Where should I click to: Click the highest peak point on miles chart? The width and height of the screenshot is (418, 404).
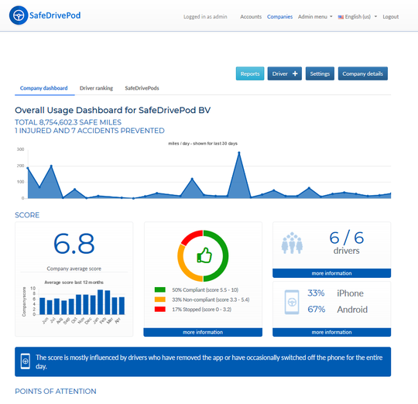tap(239, 152)
